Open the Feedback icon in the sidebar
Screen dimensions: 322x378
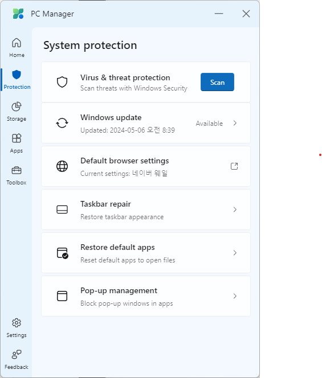point(17,354)
